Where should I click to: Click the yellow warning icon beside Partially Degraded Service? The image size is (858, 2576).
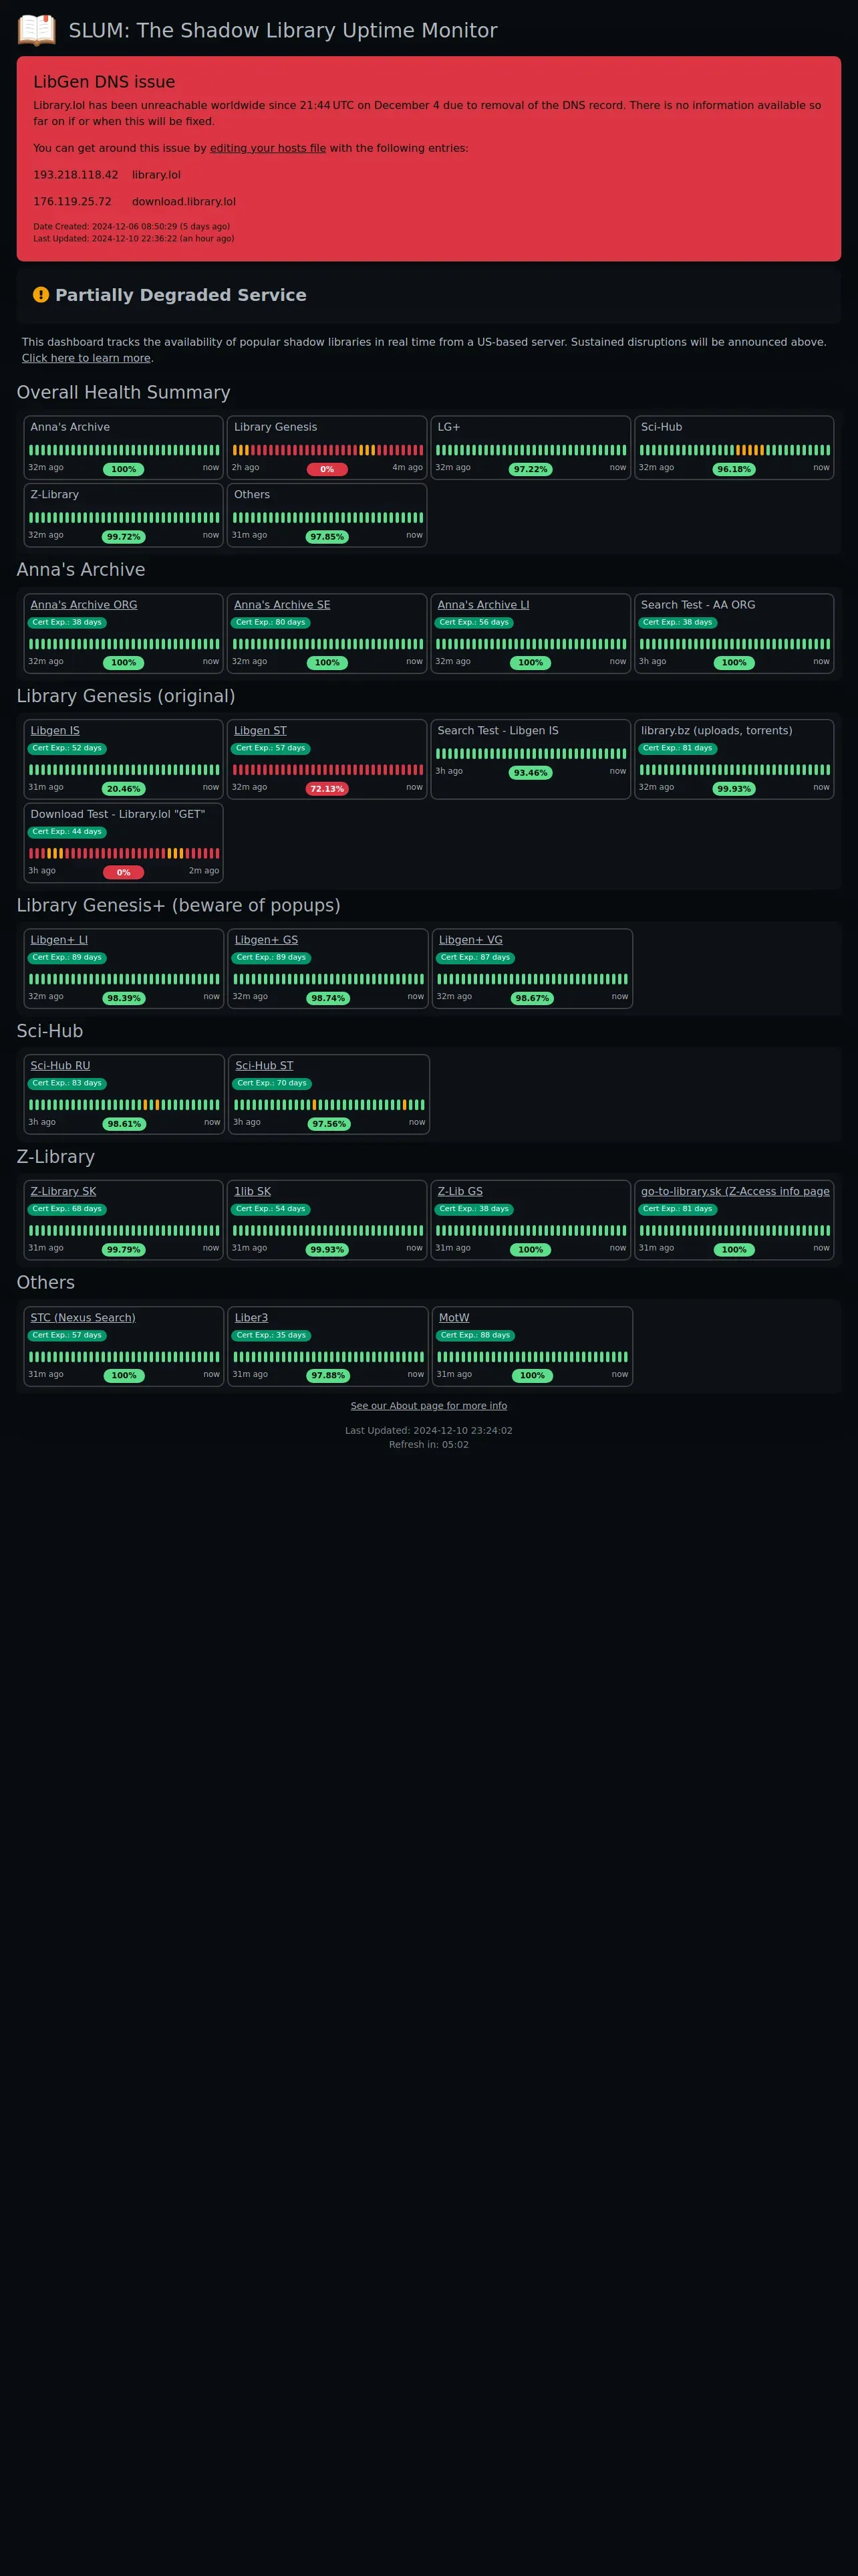(41, 295)
